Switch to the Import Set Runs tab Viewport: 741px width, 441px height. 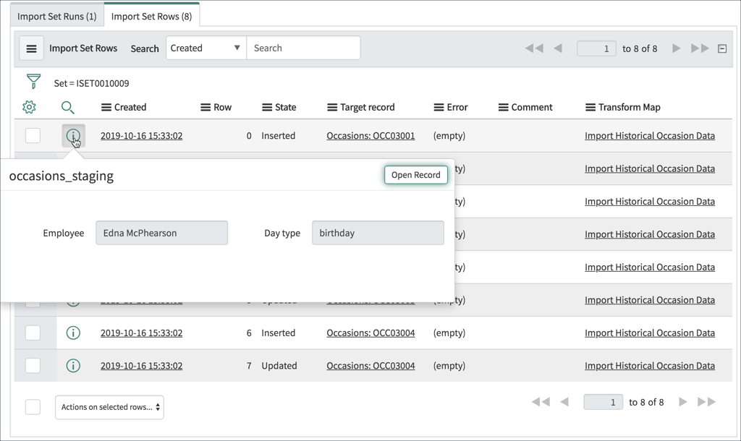click(x=56, y=15)
